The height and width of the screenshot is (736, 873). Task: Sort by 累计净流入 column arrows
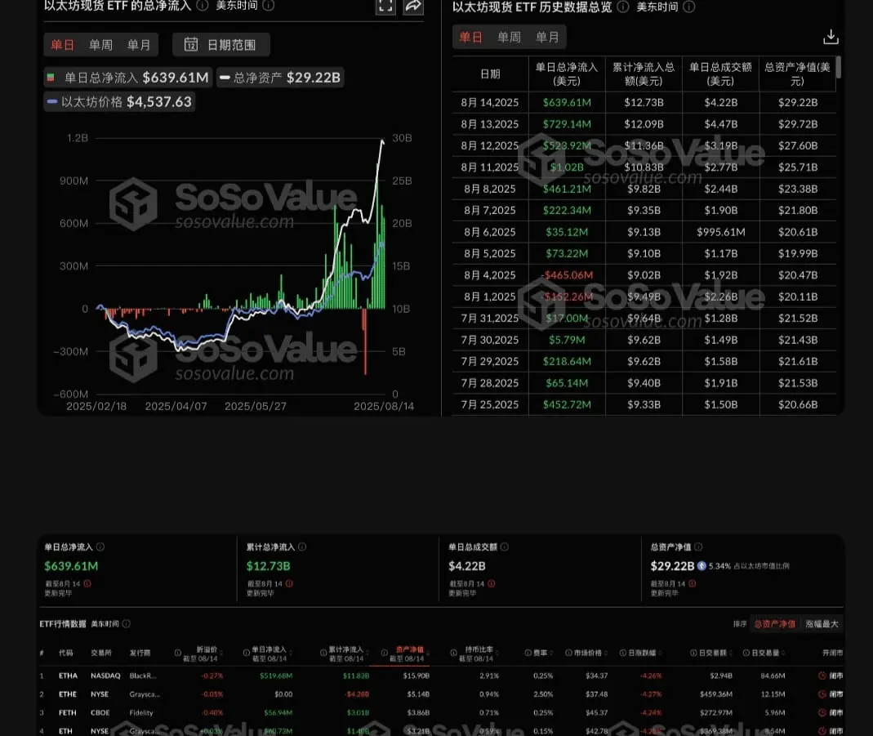click(x=367, y=653)
